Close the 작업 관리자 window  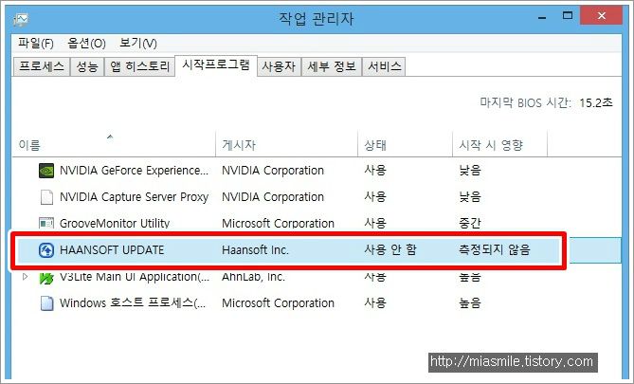(601, 15)
